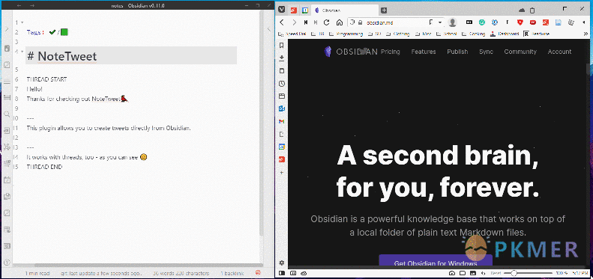Click the 'Hello!' line in the note

[34, 89]
